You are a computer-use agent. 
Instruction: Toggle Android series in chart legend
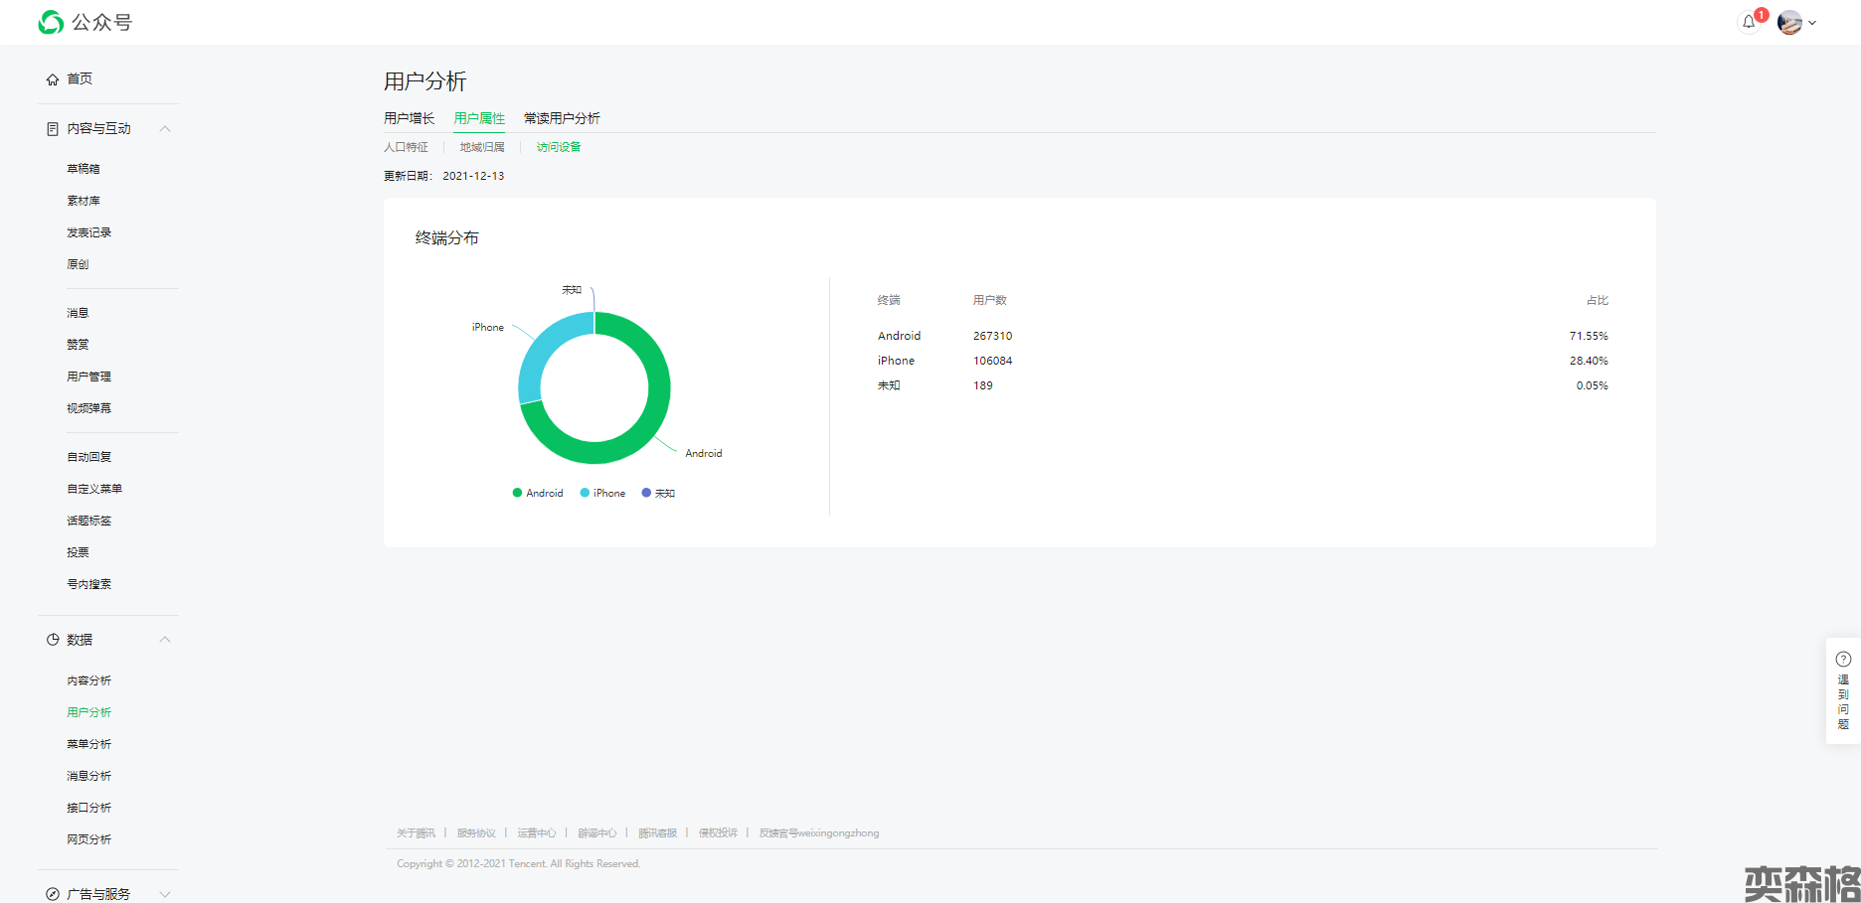pyautogui.click(x=538, y=493)
